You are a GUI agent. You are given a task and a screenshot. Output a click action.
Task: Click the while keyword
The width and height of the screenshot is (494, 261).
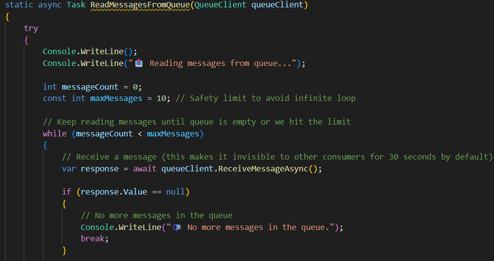54,133
